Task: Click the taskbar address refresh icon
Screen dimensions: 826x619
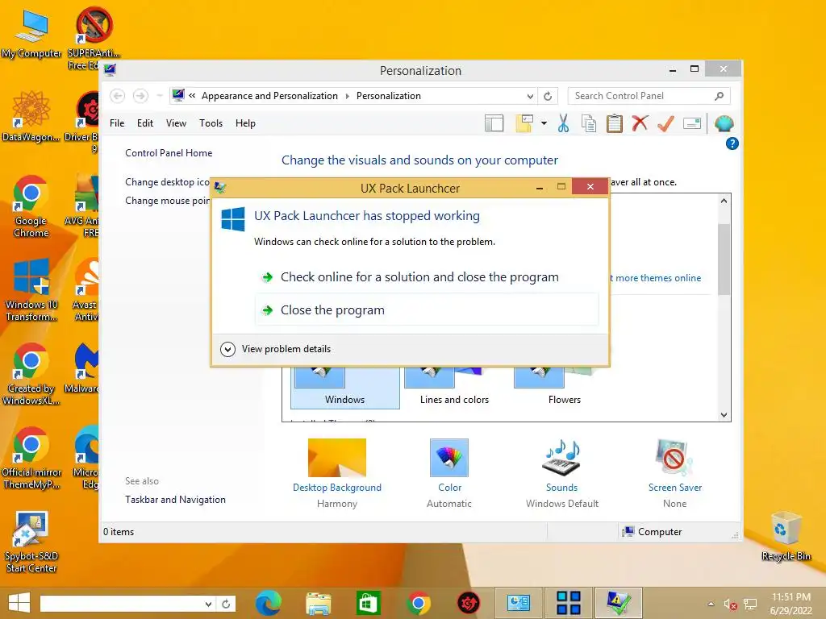Action: pos(226,604)
